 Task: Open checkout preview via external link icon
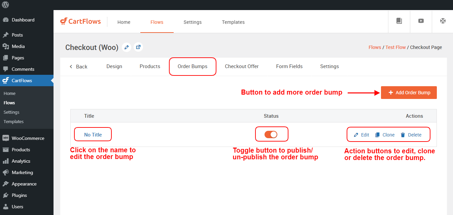(138, 47)
